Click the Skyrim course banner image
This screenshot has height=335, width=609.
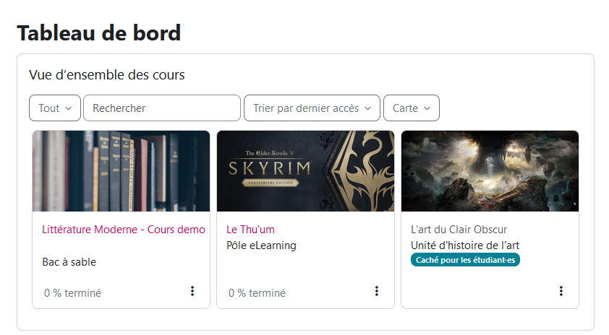pos(305,171)
